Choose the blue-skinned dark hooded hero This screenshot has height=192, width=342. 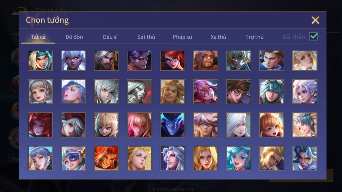[173, 125]
